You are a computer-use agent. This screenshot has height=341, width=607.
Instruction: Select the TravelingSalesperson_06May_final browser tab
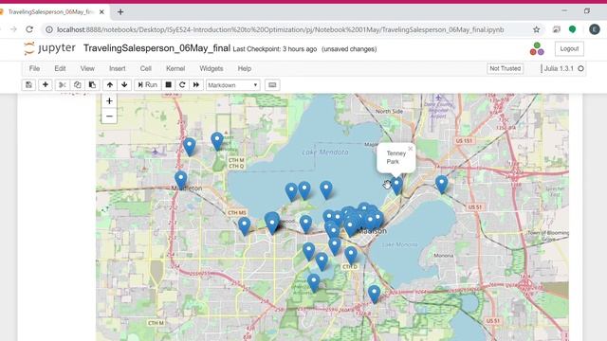click(x=53, y=12)
